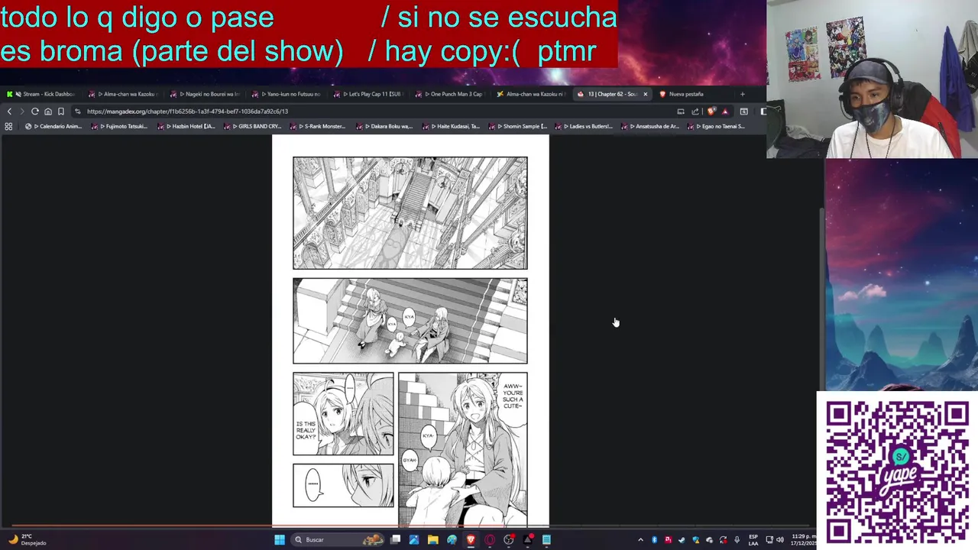Click the share page icon
Image resolution: width=978 pixels, height=550 pixels.
(x=695, y=112)
